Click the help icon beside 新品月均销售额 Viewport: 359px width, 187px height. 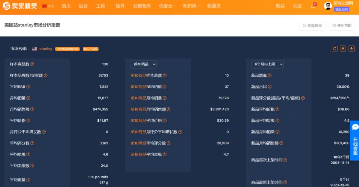[281, 143]
